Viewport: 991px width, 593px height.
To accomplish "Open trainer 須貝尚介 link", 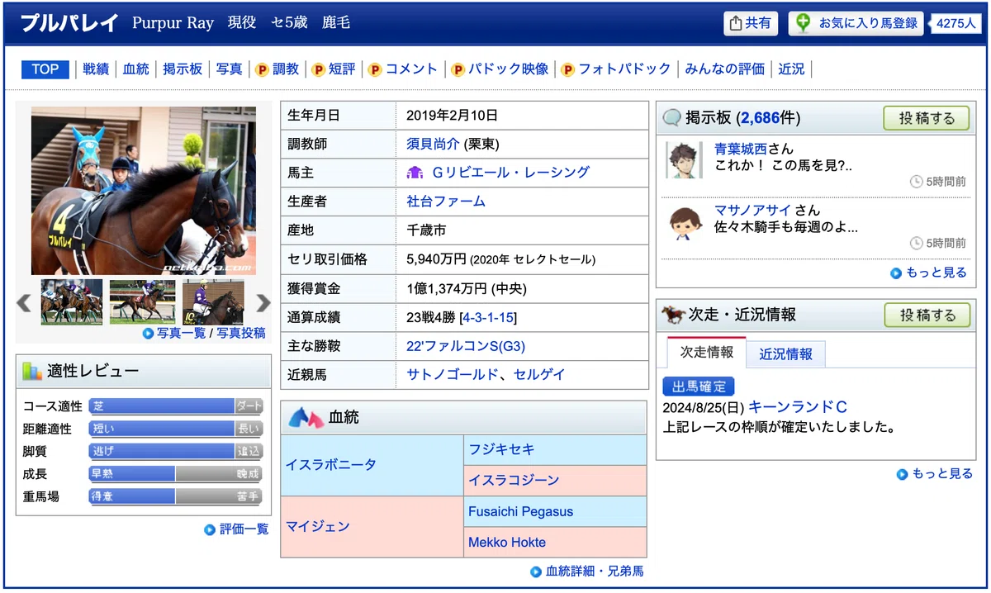I will coord(433,144).
